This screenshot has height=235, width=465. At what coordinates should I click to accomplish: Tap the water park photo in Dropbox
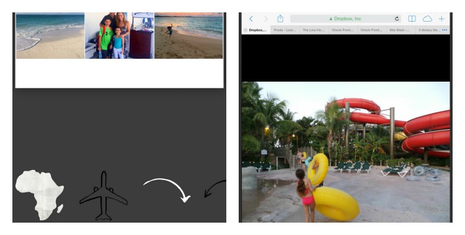pyautogui.click(x=346, y=152)
